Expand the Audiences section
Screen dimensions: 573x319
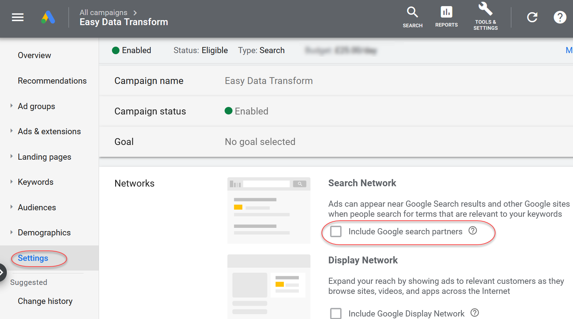(x=11, y=207)
